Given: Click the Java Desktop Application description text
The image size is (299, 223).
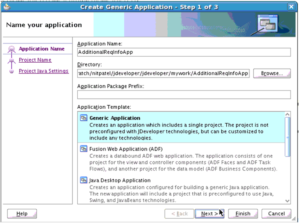Looking at the screenshot, I should coord(182,194).
